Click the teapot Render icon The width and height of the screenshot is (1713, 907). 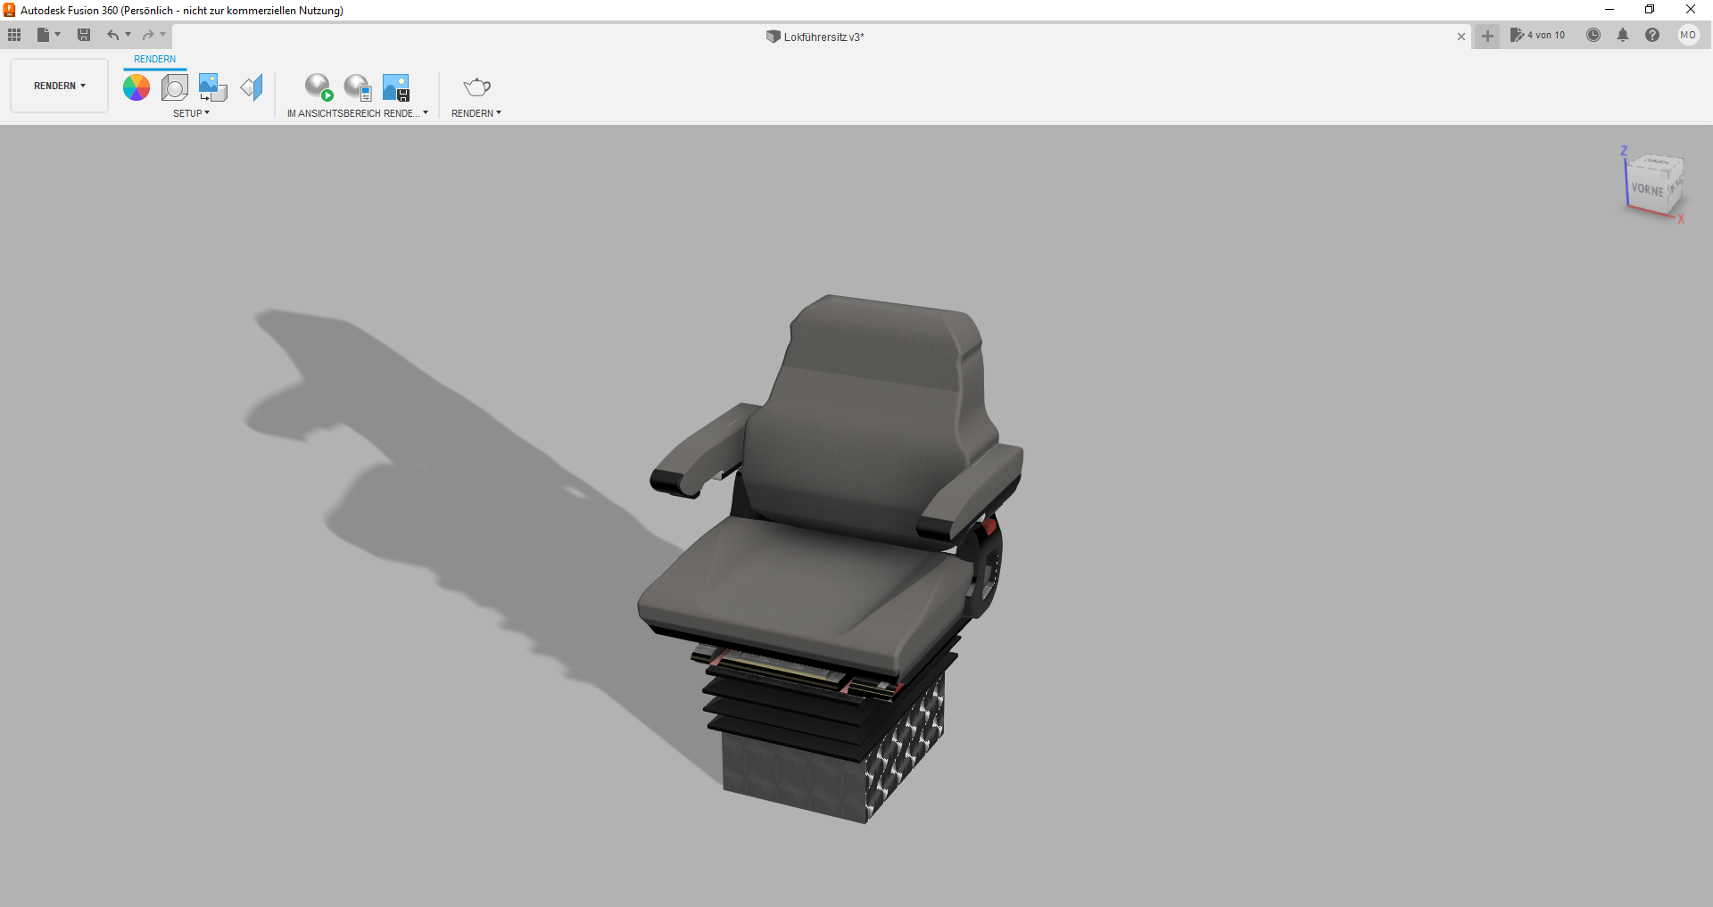(476, 87)
